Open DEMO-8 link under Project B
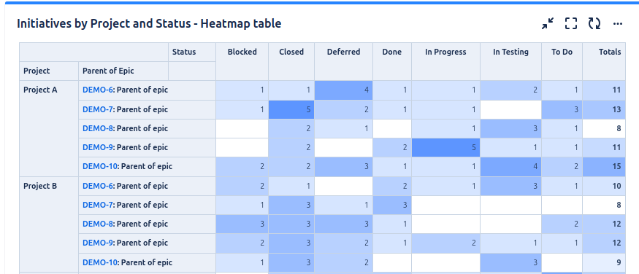The image size is (639, 274). click(x=98, y=224)
